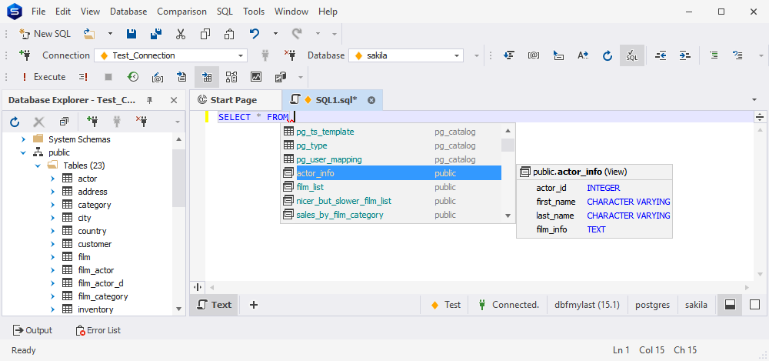Toggle the highlighted grid results mode icon
Viewport: 769px width, 361px height.
pyautogui.click(x=206, y=77)
